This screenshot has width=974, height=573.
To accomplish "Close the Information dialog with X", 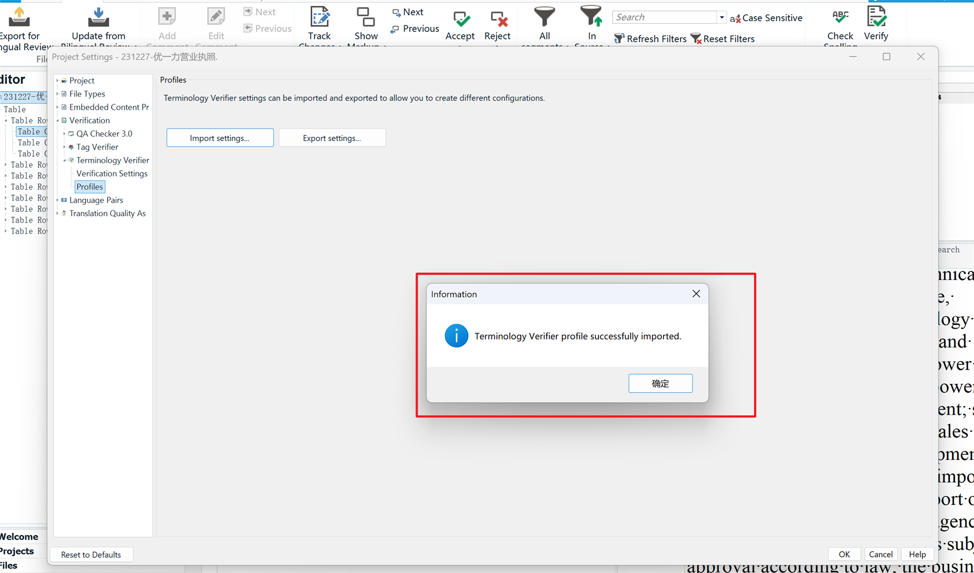I will (x=696, y=294).
